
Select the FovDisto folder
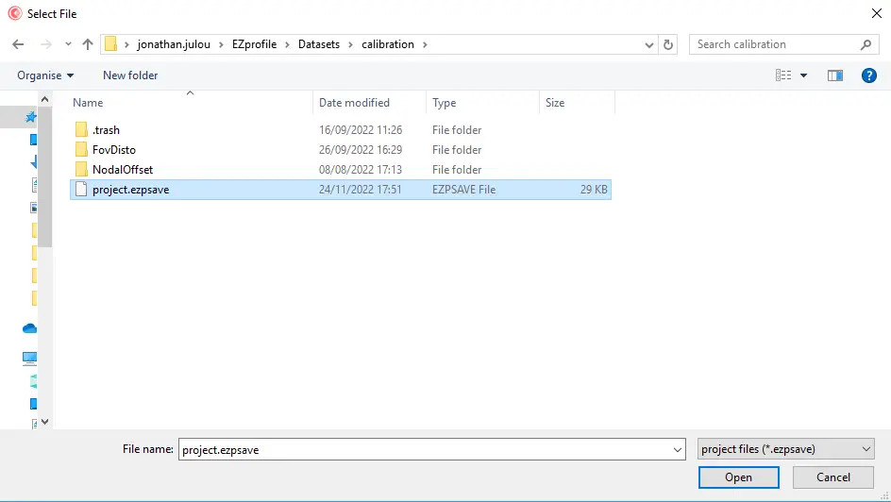point(113,150)
